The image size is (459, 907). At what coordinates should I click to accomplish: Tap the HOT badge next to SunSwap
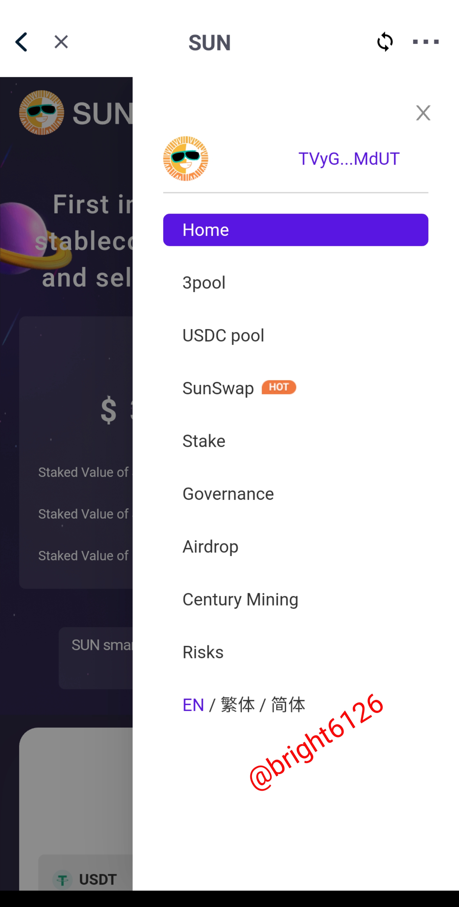click(278, 387)
